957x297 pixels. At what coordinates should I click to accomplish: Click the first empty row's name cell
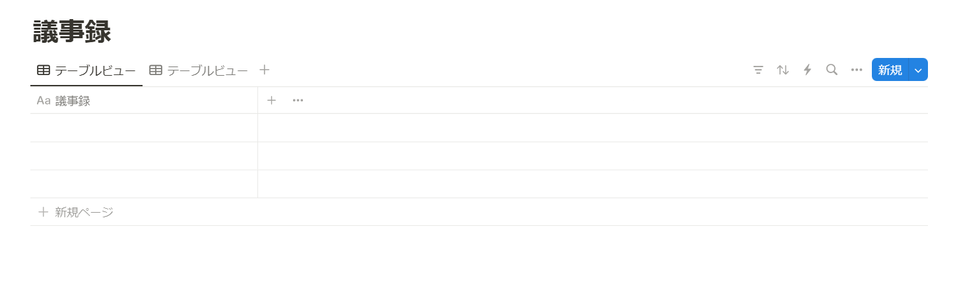143,128
